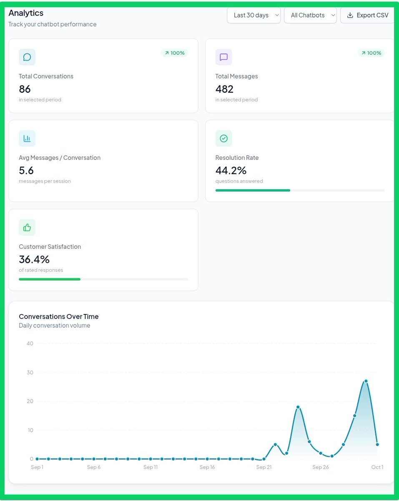This screenshot has height=501, width=399.
Task: Click the Customer Satisfaction progress bar
Action: point(103,279)
